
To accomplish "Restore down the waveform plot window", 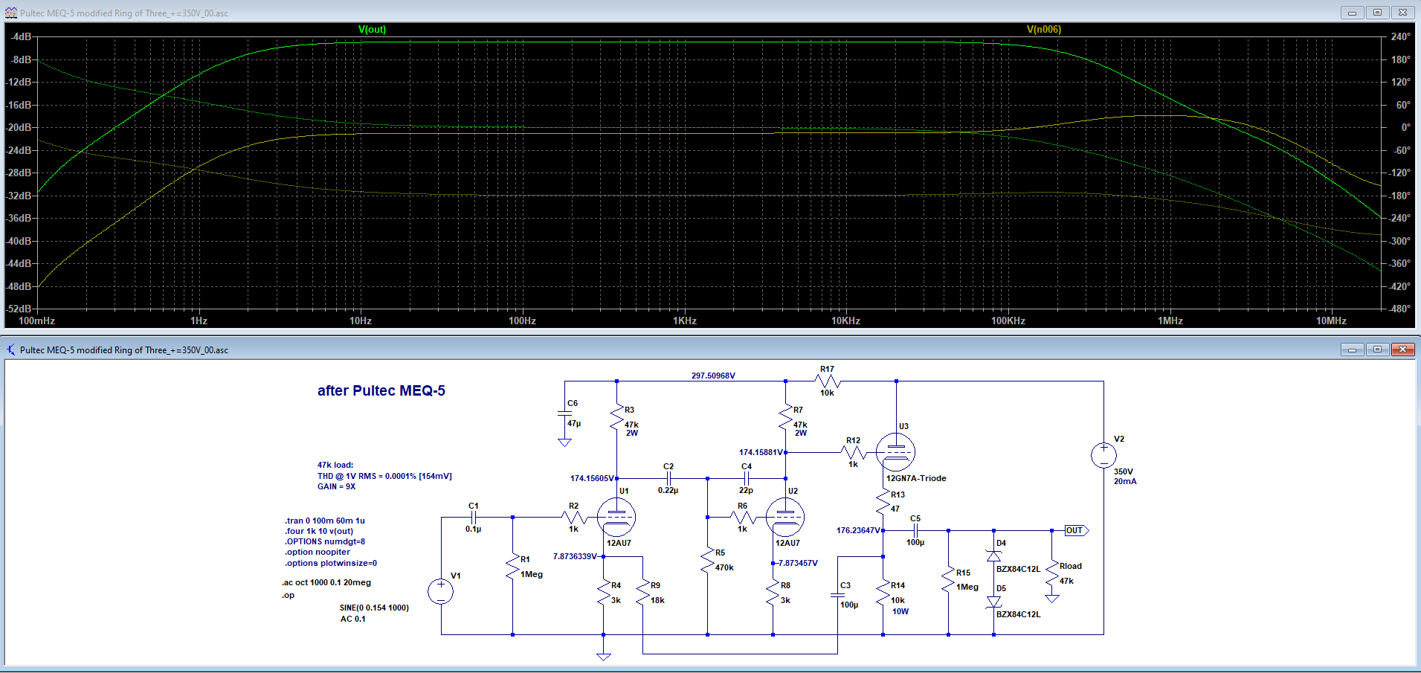I will click(x=1376, y=13).
